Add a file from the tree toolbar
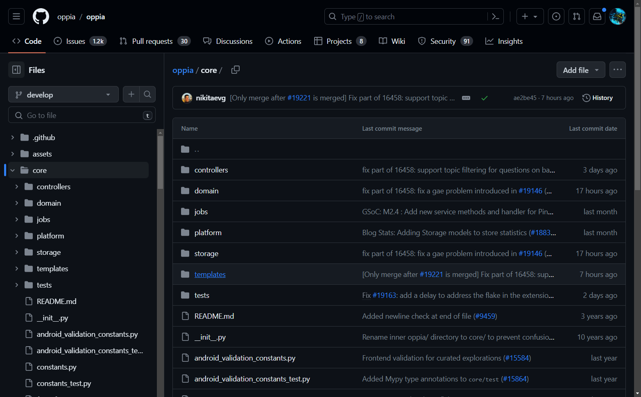641x397 pixels. coord(131,95)
